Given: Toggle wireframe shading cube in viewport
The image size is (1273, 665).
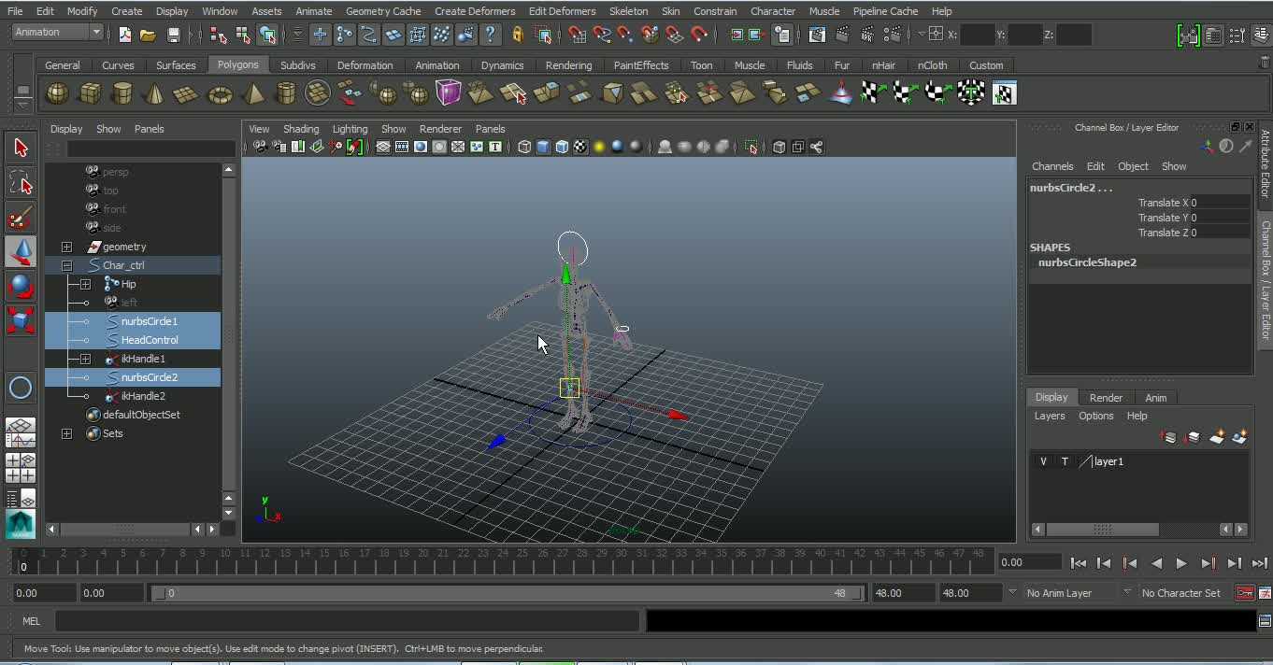Looking at the screenshot, I should [524, 147].
